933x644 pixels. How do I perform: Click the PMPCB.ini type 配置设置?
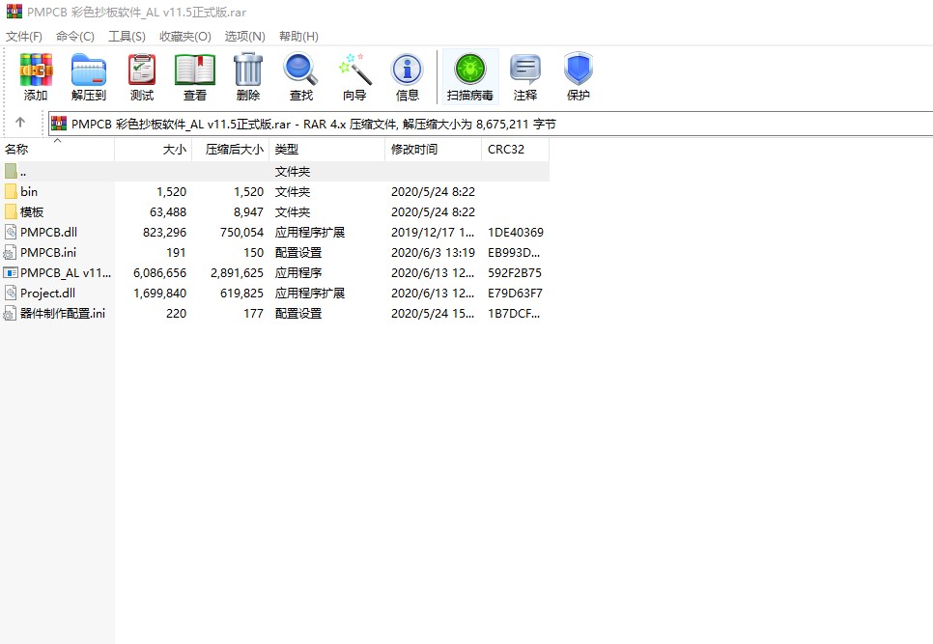[x=298, y=253]
